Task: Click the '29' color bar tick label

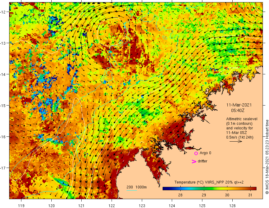Action: [204, 195]
